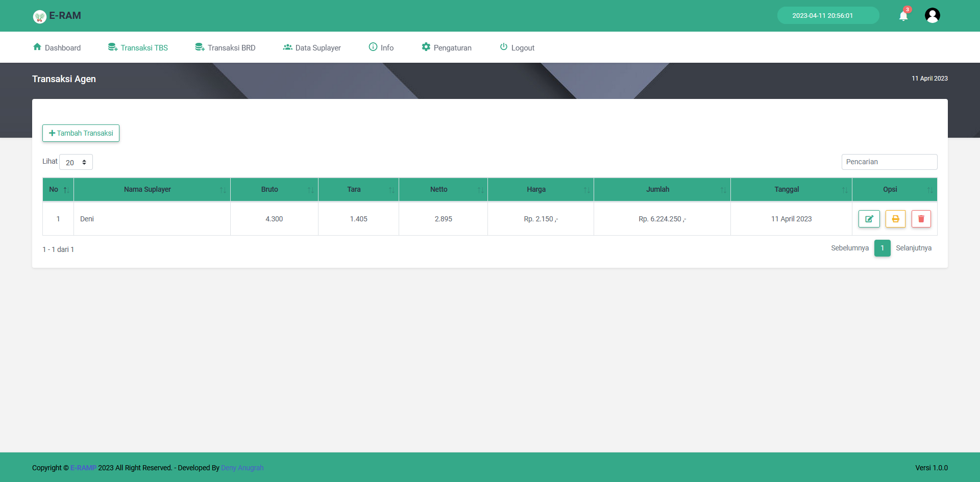Open the 'Lihat' entries per page dropdown
This screenshot has width=980, height=482.
coord(76,162)
